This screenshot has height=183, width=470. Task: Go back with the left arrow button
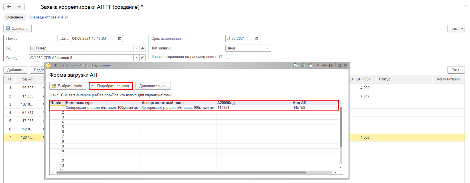[x=9, y=7]
